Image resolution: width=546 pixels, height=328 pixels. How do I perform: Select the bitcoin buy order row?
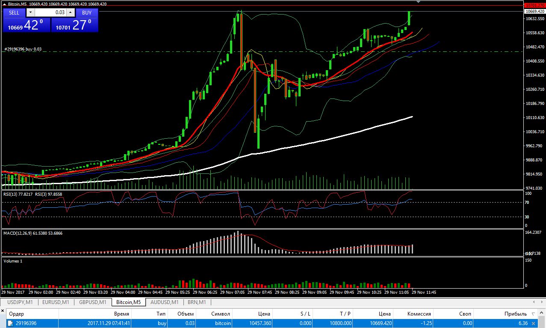[269, 323]
